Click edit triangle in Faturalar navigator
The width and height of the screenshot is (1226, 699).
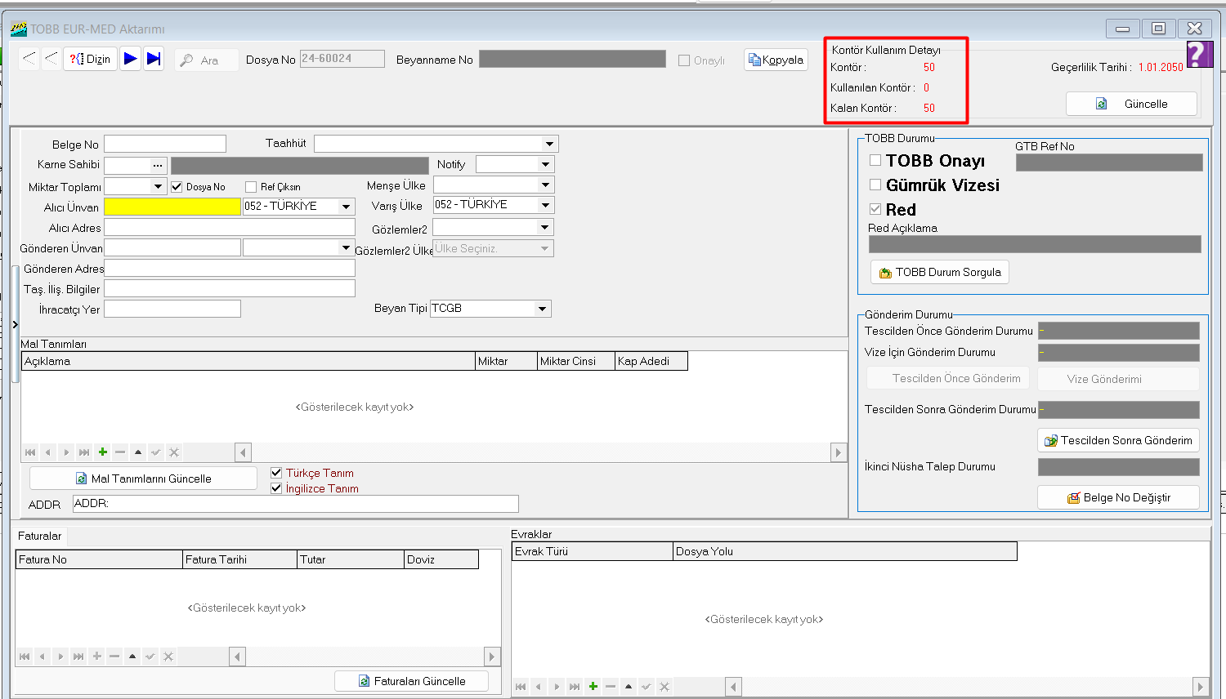click(x=132, y=657)
